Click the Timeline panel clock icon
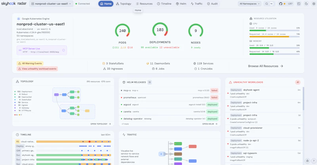Image resolution: width=317 pixels, height=165 pixels. click(17, 135)
